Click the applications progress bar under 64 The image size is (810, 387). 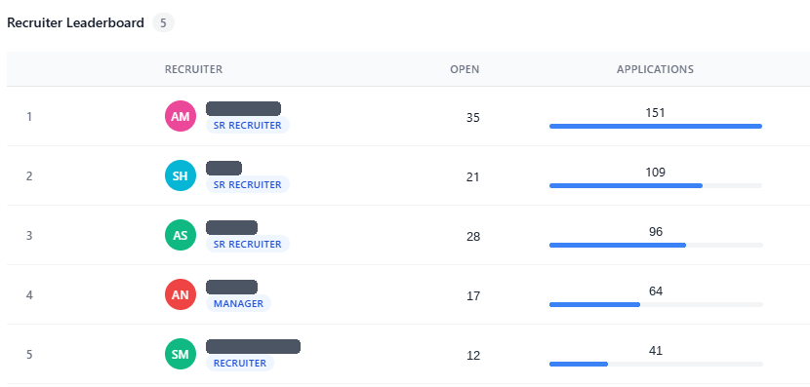tap(656, 304)
